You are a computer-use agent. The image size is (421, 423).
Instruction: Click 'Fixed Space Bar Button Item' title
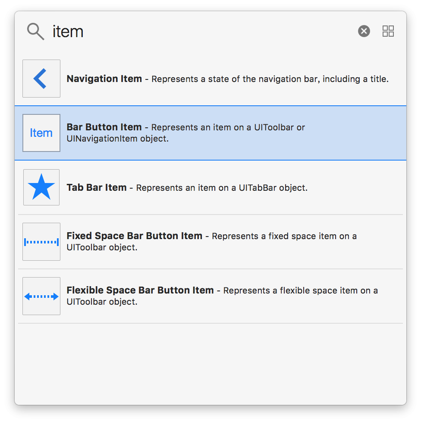[x=135, y=236]
